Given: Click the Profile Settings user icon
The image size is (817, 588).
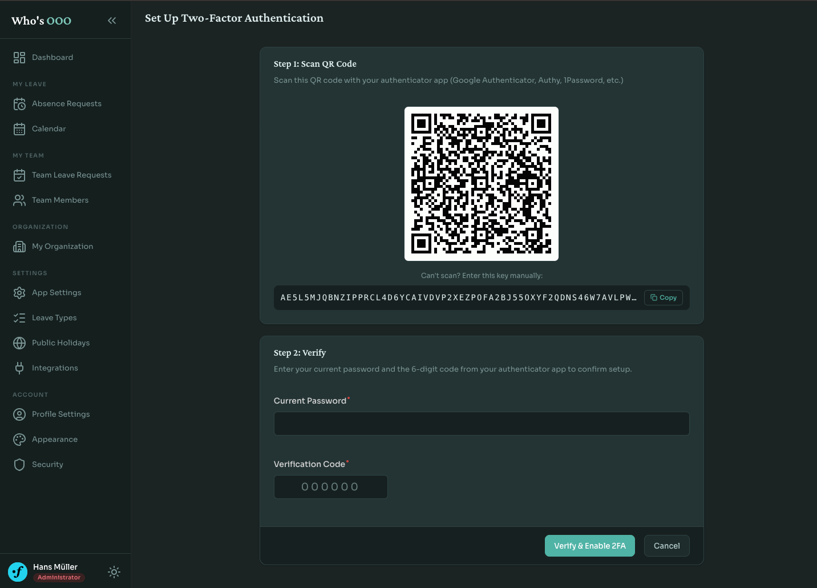Looking at the screenshot, I should click(19, 414).
